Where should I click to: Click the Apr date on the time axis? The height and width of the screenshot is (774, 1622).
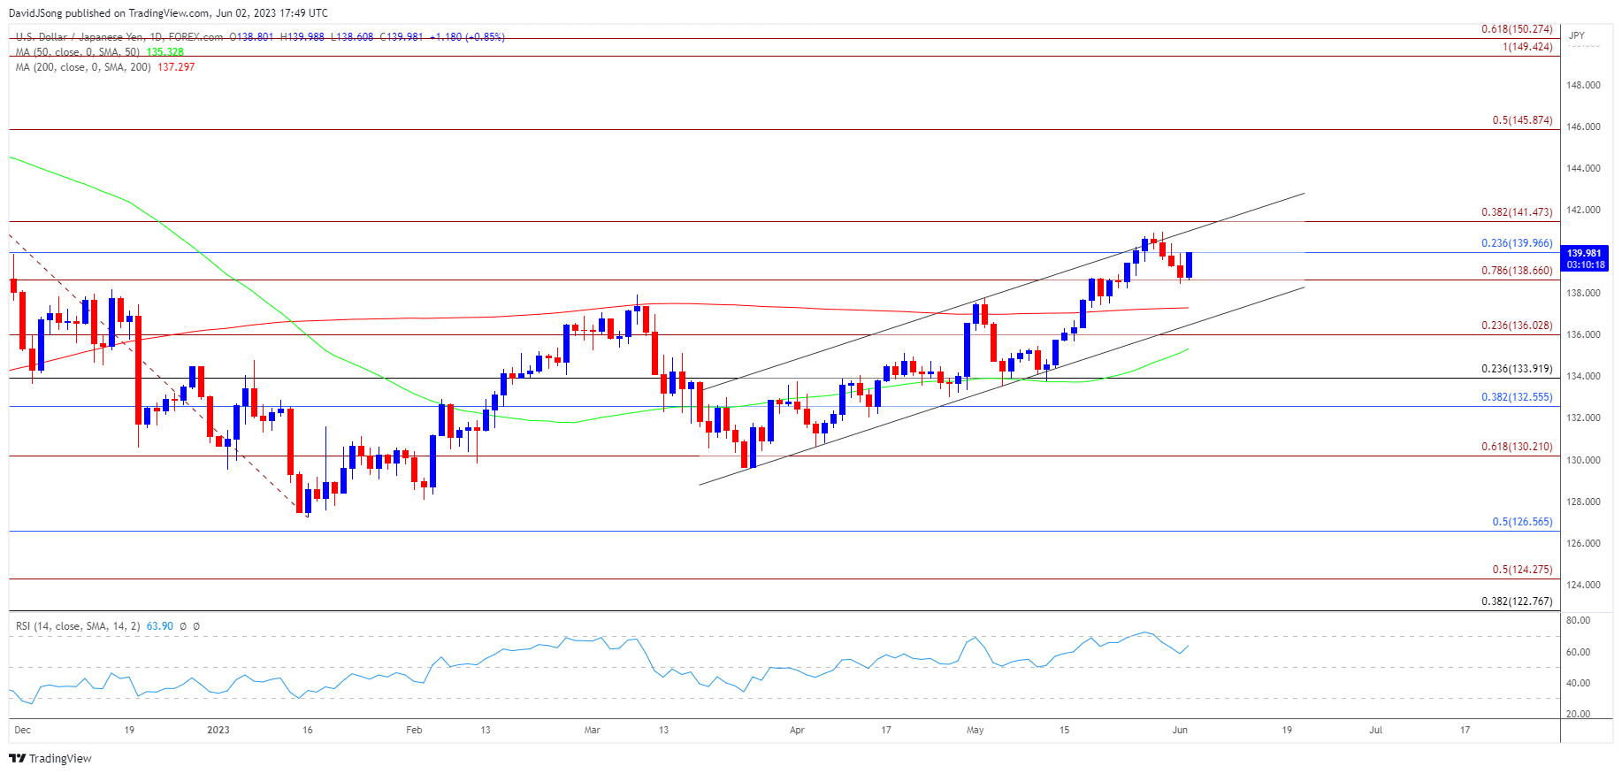(797, 730)
